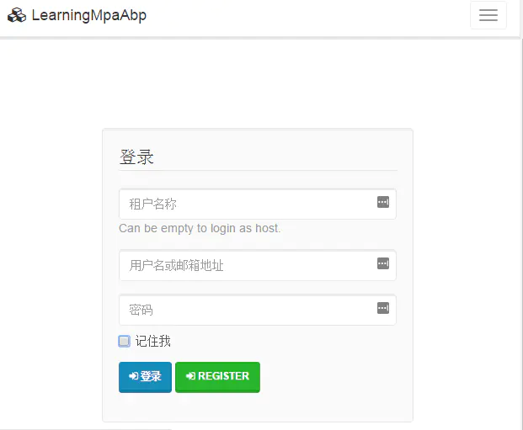Enable the 记住我 remember me checkbox
Screen dimensions: 523x430
click(125, 341)
